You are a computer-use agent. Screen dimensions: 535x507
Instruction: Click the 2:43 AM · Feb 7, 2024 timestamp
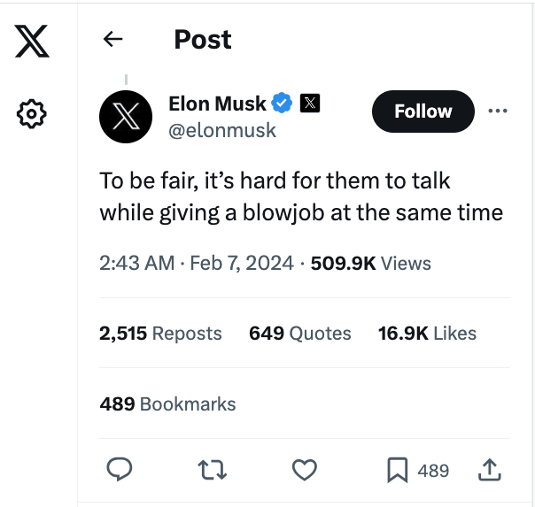pyautogui.click(x=196, y=263)
